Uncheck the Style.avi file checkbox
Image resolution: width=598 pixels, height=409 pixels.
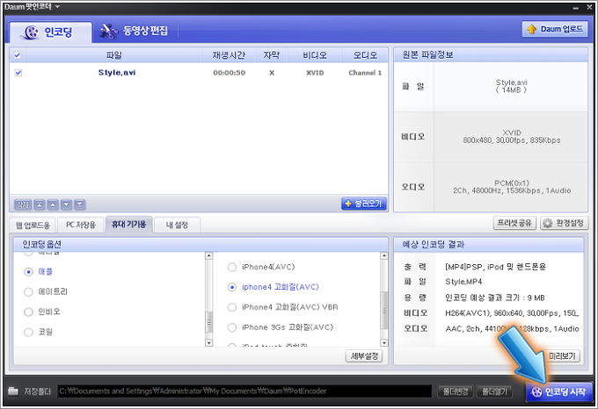tap(18, 73)
